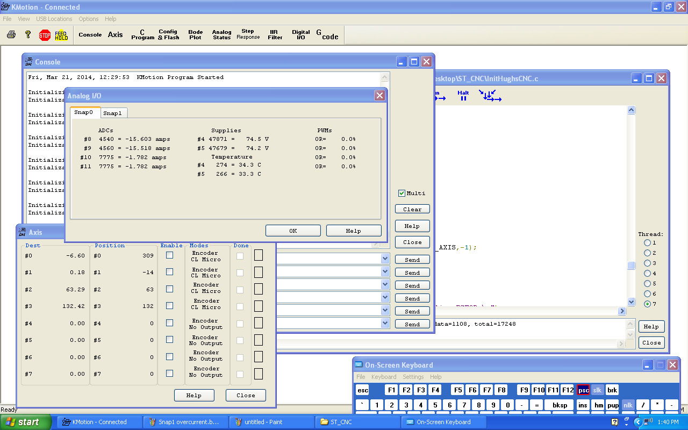Click the C program vertical scrollbar thumb
The width and height of the screenshot is (688, 430).
click(x=632, y=266)
